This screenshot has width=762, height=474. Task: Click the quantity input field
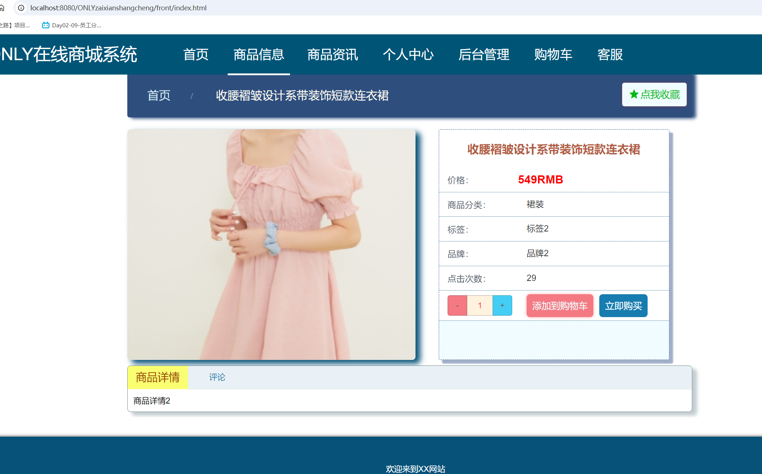pyautogui.click(x=480, y=305)
